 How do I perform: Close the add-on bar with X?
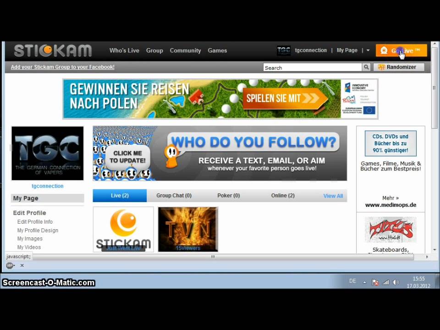(x=22, y=265)
